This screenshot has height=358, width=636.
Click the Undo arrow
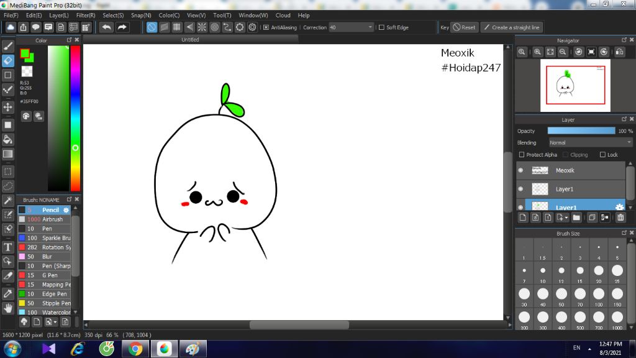pos(106,27)
